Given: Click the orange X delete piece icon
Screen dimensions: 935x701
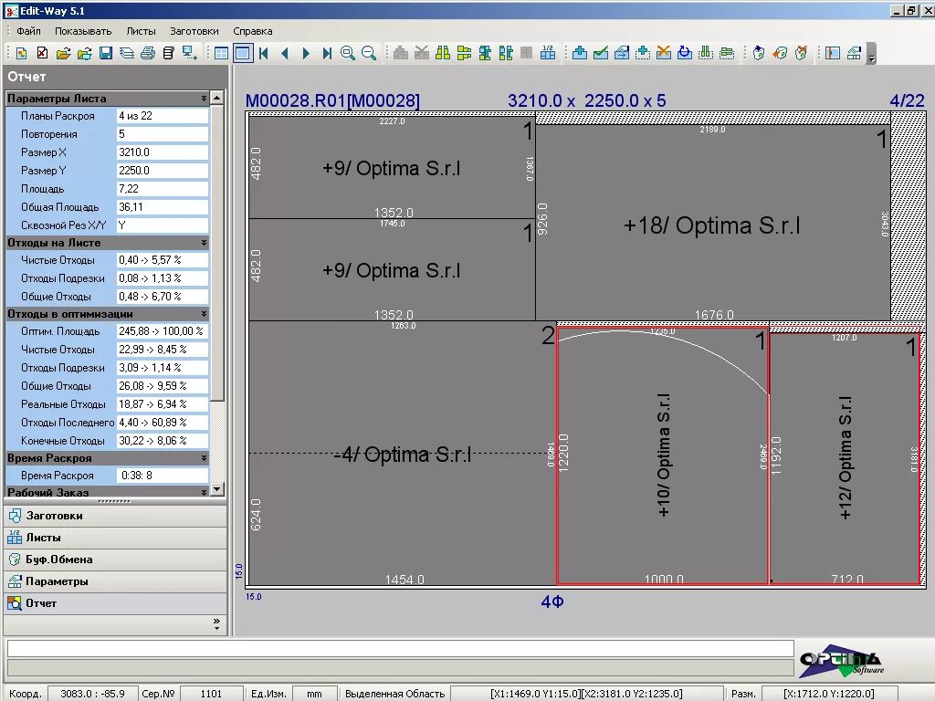Looking at the screenshot, I should point(664,53).
